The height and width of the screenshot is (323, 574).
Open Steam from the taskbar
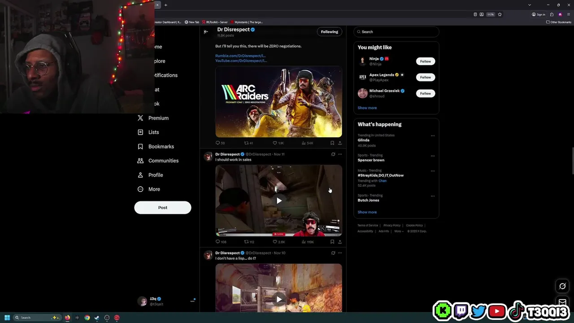[97, 318]
